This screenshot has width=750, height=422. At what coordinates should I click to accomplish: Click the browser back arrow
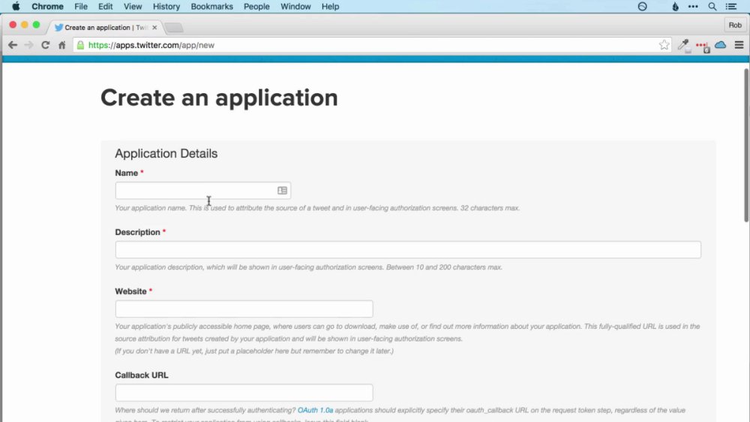tap(13, 45)
